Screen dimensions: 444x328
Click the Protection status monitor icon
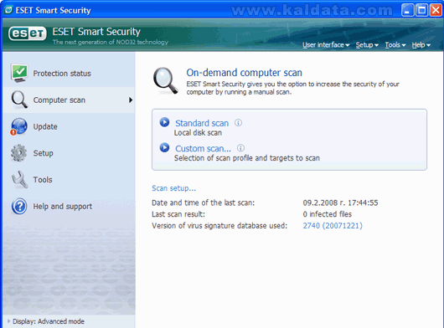(x=19, y=73)
